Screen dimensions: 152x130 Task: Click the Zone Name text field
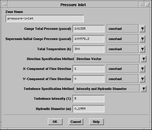pos(45,18)
